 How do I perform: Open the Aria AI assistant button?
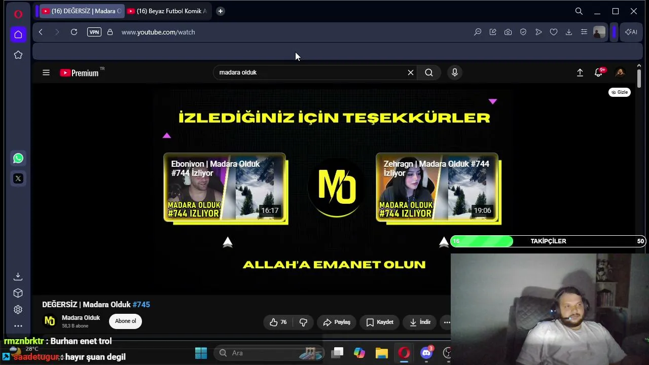631,32
